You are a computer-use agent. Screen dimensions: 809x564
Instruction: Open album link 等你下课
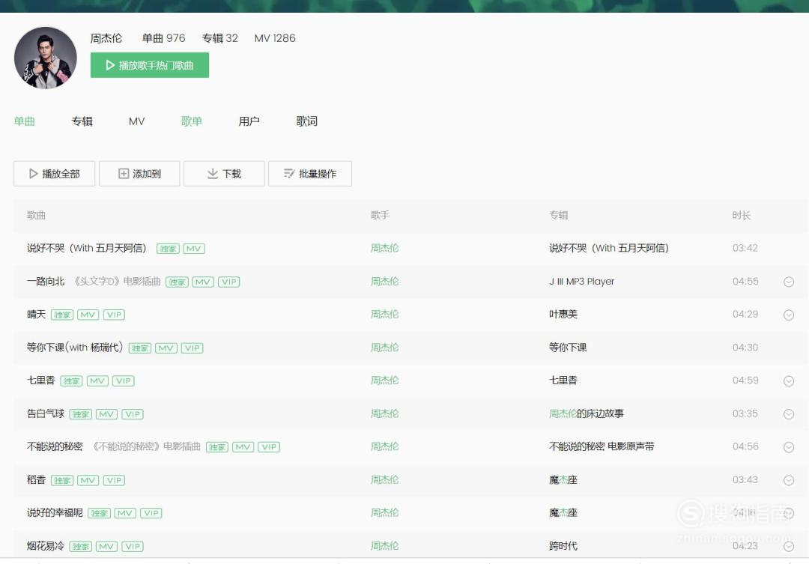pos(568,348)
